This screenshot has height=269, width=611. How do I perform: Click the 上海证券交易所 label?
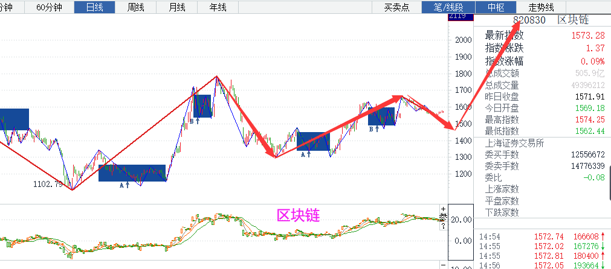pos(514,144)
